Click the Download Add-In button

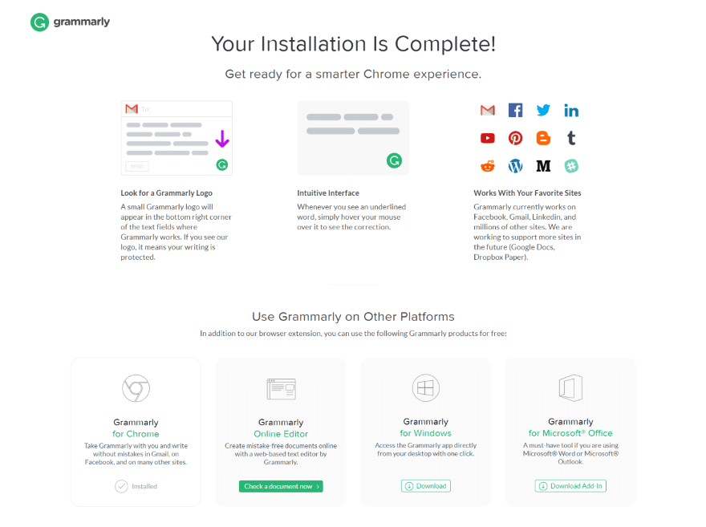tap(570, 486)
